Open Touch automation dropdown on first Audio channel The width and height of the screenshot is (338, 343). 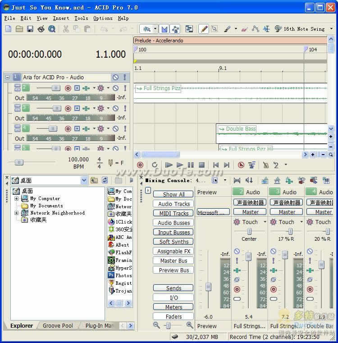265,222
